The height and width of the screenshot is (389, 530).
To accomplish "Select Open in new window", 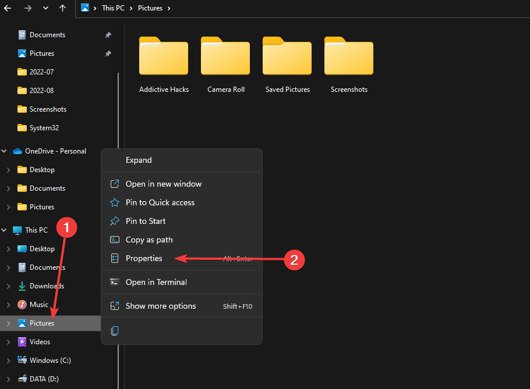I will pyautogui.click(x=163, y=184).
